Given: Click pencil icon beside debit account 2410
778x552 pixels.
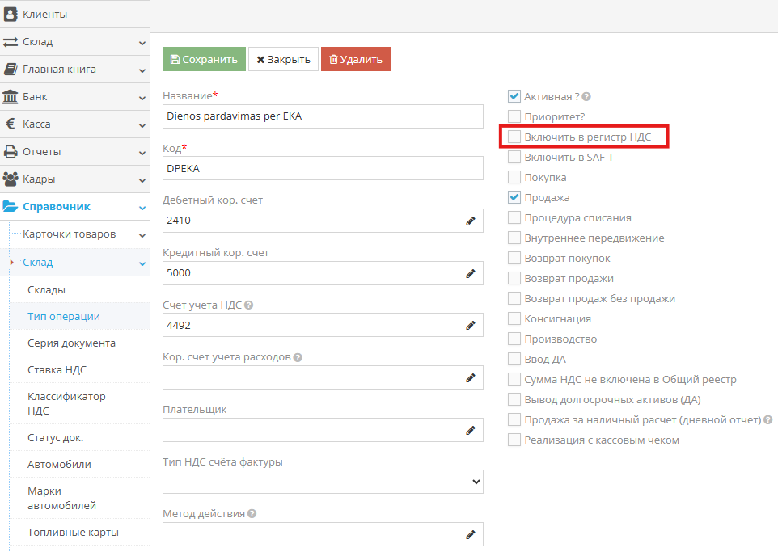Looking at the screenshot, I should [x=470, y=221].
